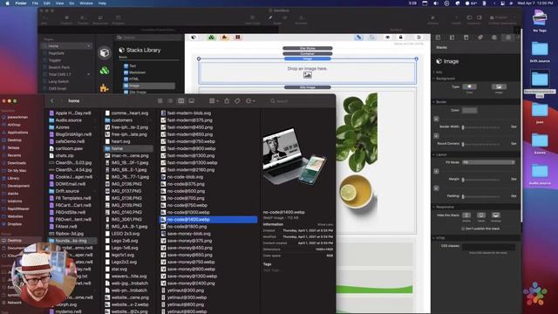Collapse the Responsive section in inspector

[x=434, y=207]
